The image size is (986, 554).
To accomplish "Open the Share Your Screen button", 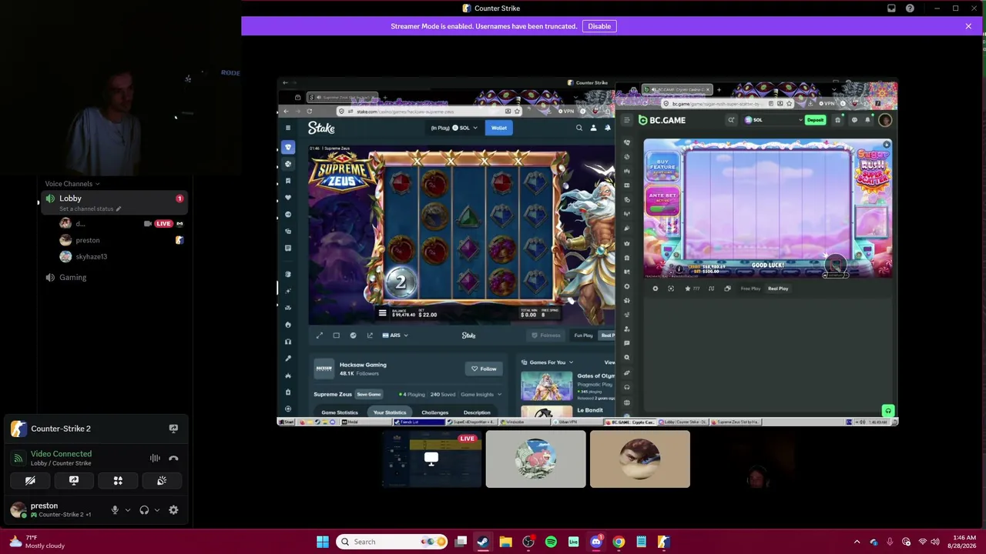I will tap(74, 480).
